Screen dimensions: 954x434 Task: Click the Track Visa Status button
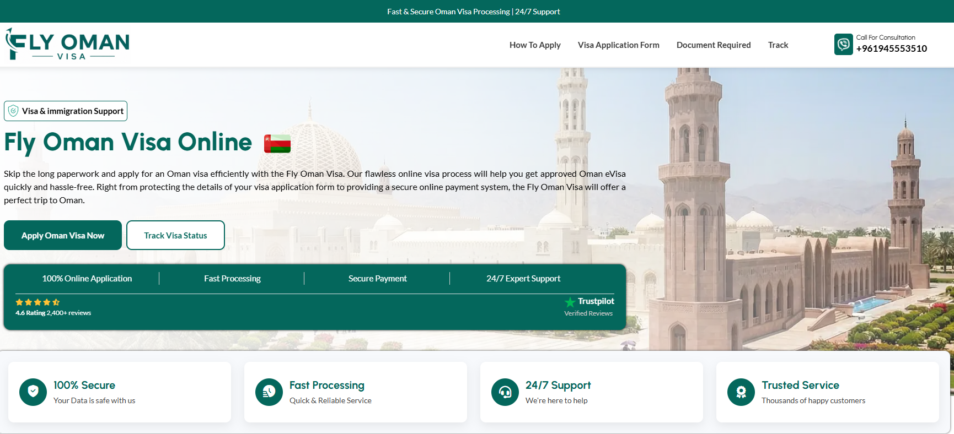[175, 235]
